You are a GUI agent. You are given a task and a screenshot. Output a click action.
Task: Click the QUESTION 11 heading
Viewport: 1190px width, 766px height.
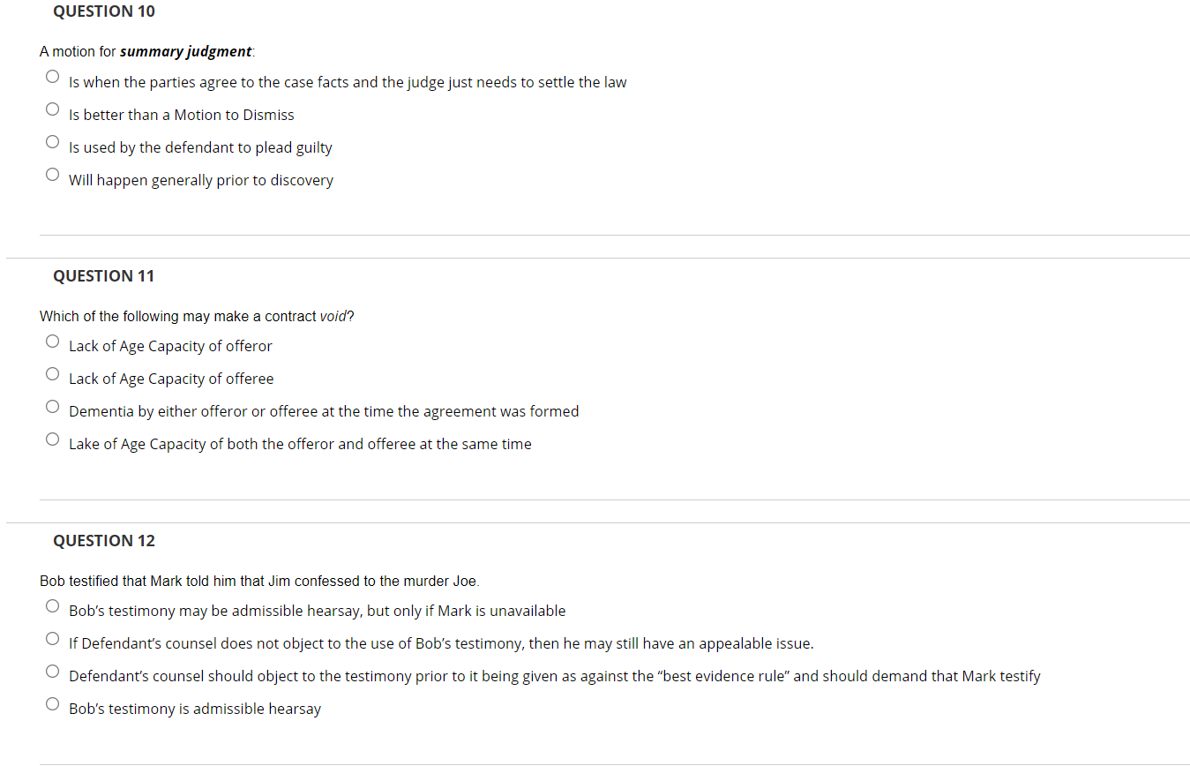pos(103,275)
